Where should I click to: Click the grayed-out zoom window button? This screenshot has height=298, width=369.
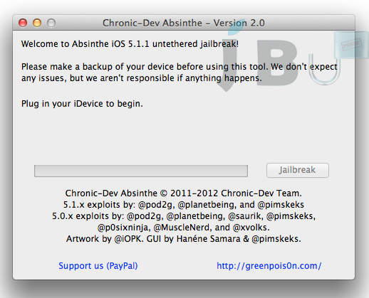51,23
